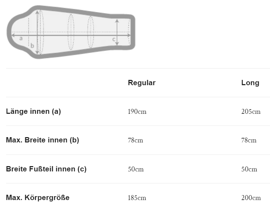Select the 200cm max body height value

point(250,198)
